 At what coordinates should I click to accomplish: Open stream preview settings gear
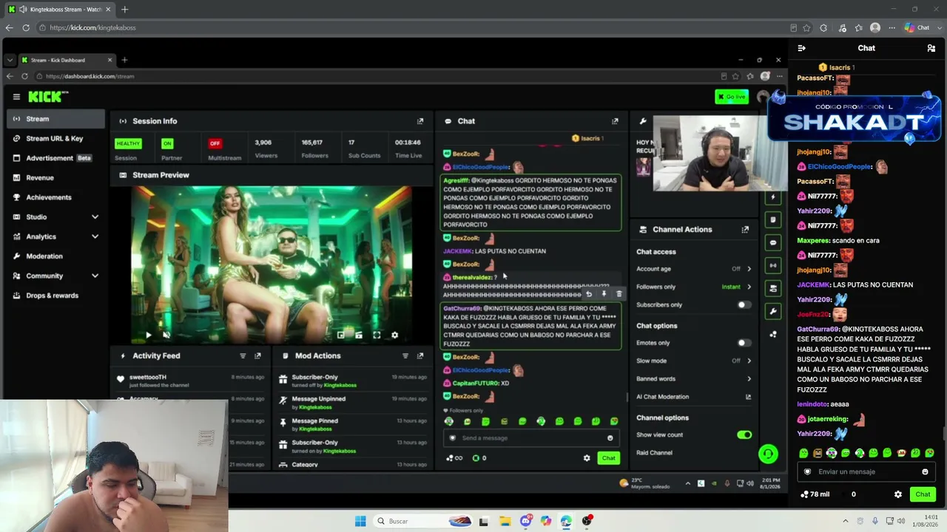pyautogui.click(x=394, y=335)
